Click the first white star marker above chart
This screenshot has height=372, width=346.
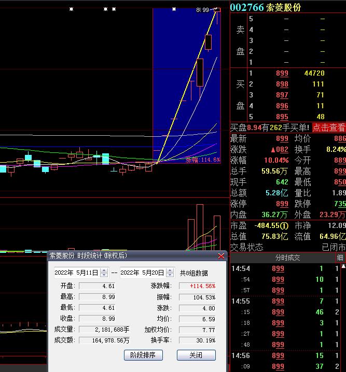[x=72, y=9]
